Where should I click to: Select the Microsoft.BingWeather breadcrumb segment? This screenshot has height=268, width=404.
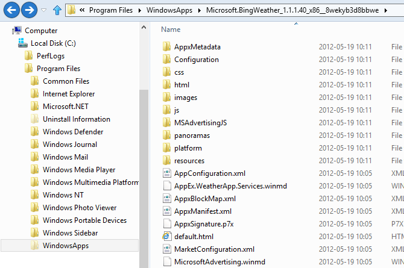click(292, 10)
